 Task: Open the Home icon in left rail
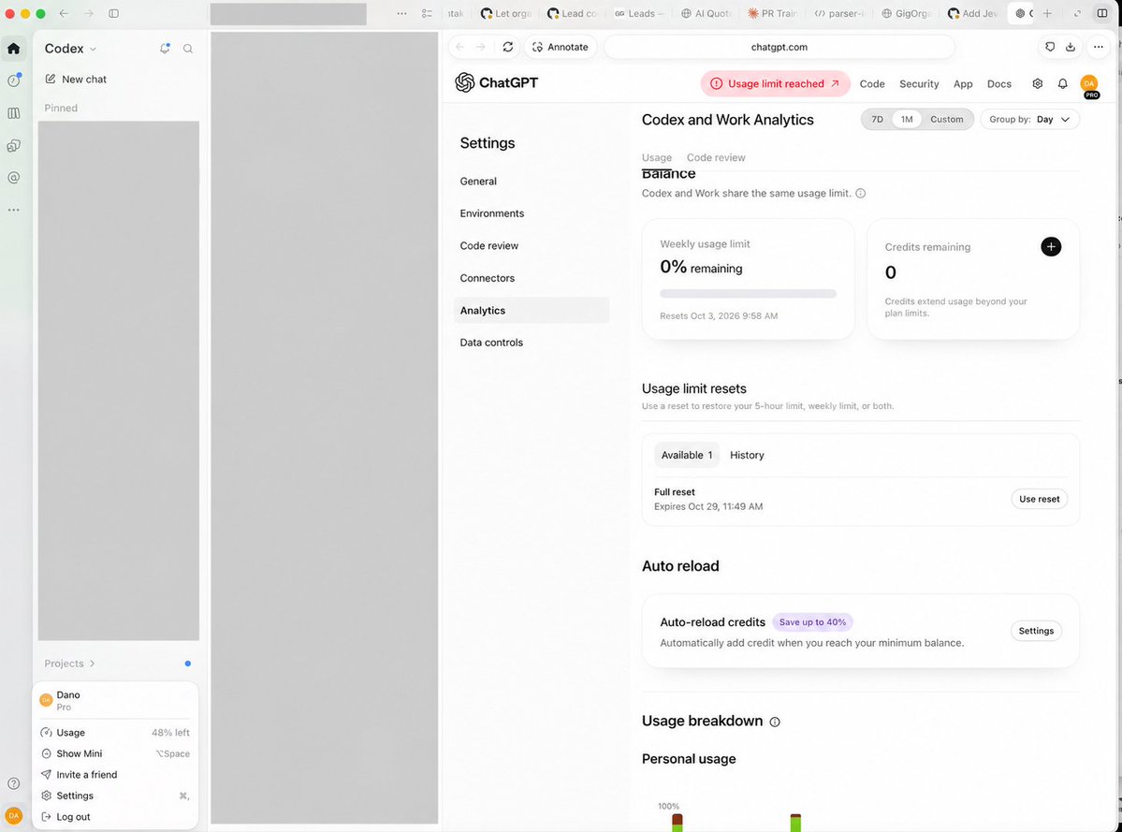(x=14, y=49)
